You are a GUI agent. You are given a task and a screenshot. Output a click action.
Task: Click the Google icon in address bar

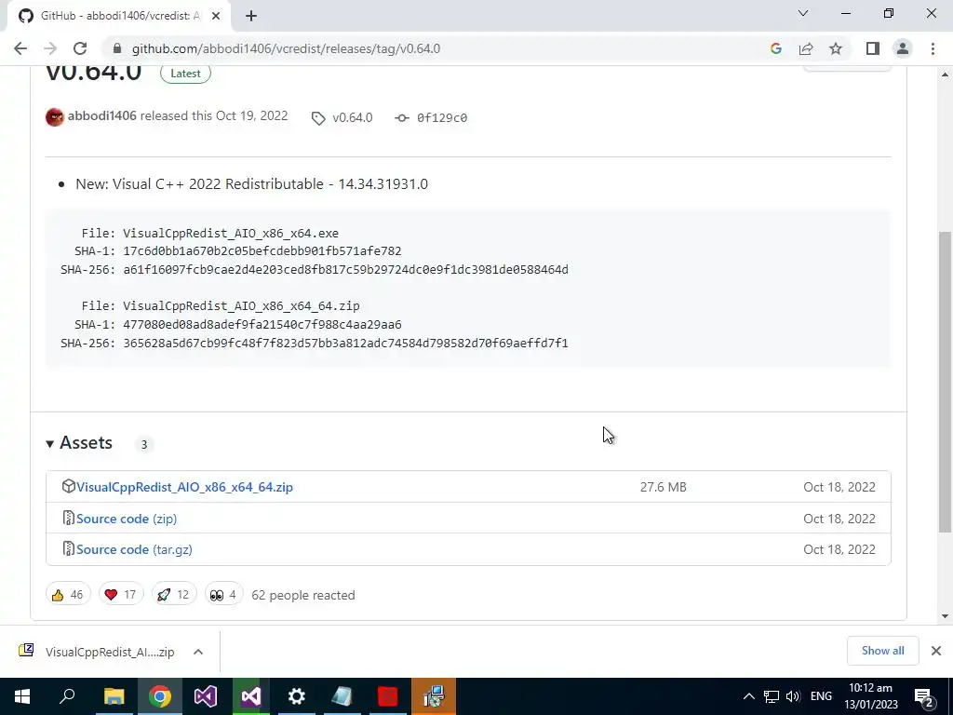[775, 48]
